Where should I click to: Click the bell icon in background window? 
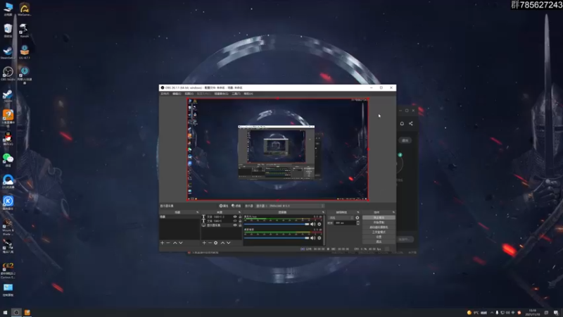pyautogui.click(x=402, y=124)
